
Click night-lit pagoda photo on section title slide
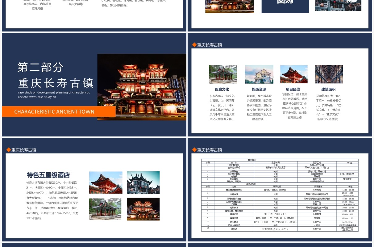pyautogui.click(x=142, y=87)
